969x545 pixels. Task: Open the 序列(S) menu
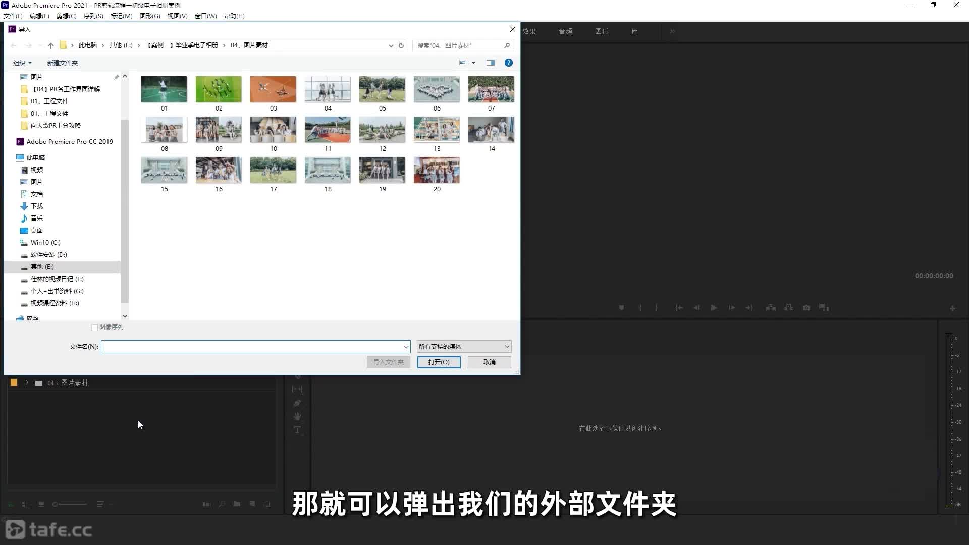tap(93, 16)
